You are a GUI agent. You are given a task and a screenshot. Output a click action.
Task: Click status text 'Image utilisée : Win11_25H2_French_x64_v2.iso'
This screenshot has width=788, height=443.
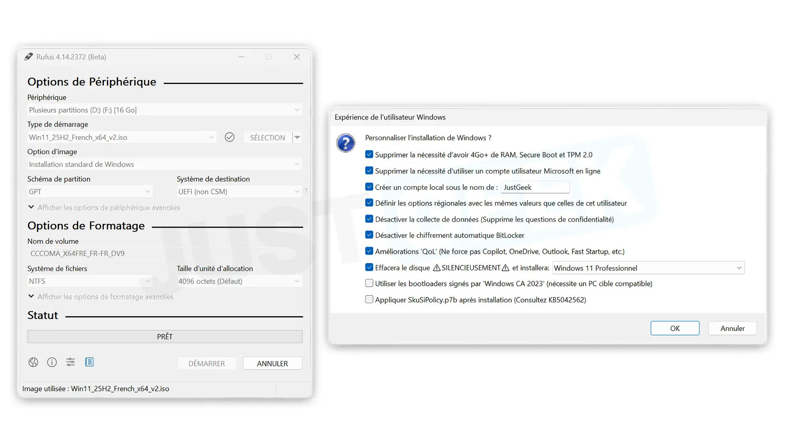(96, 388)
